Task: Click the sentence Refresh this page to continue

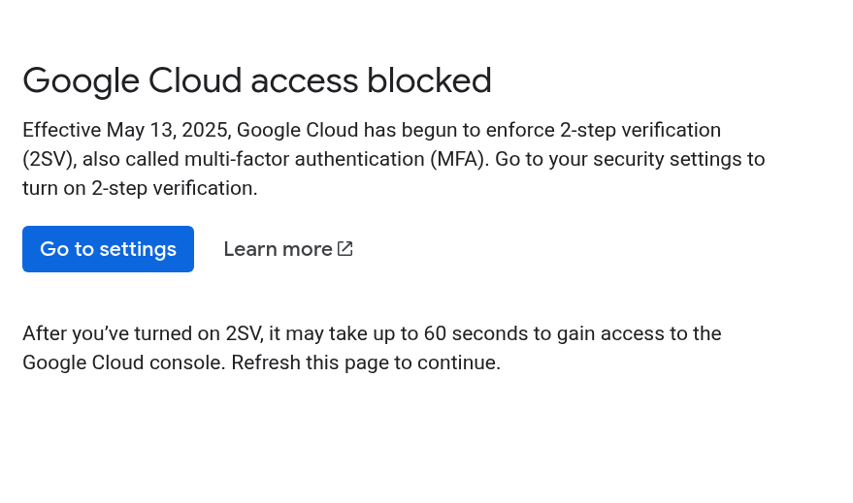Action: point(366,362)
